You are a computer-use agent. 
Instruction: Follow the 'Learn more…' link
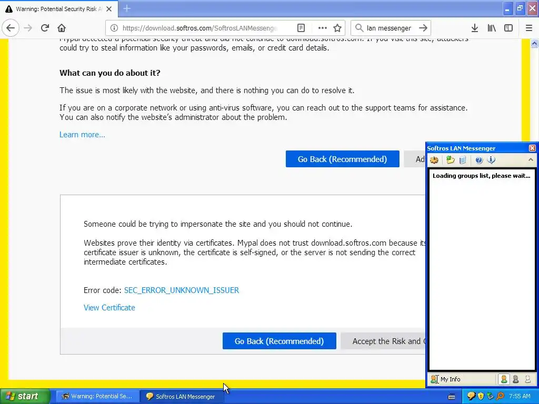pyautogui.click(x=82, y=135)
